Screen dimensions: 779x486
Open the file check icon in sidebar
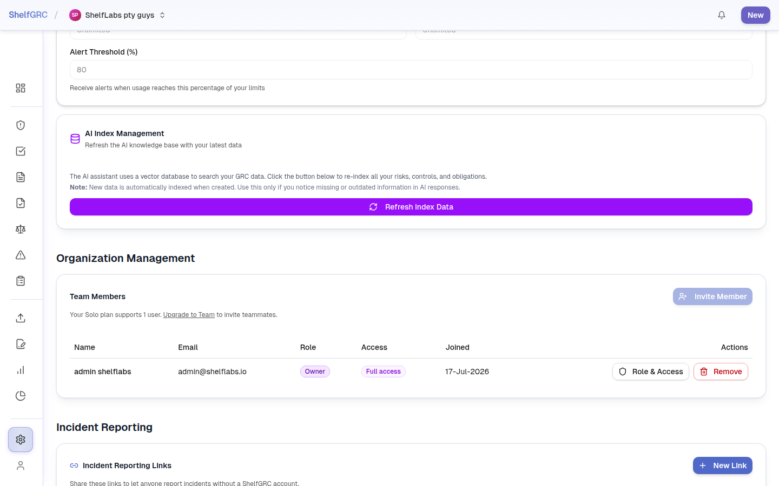(21, 203)
